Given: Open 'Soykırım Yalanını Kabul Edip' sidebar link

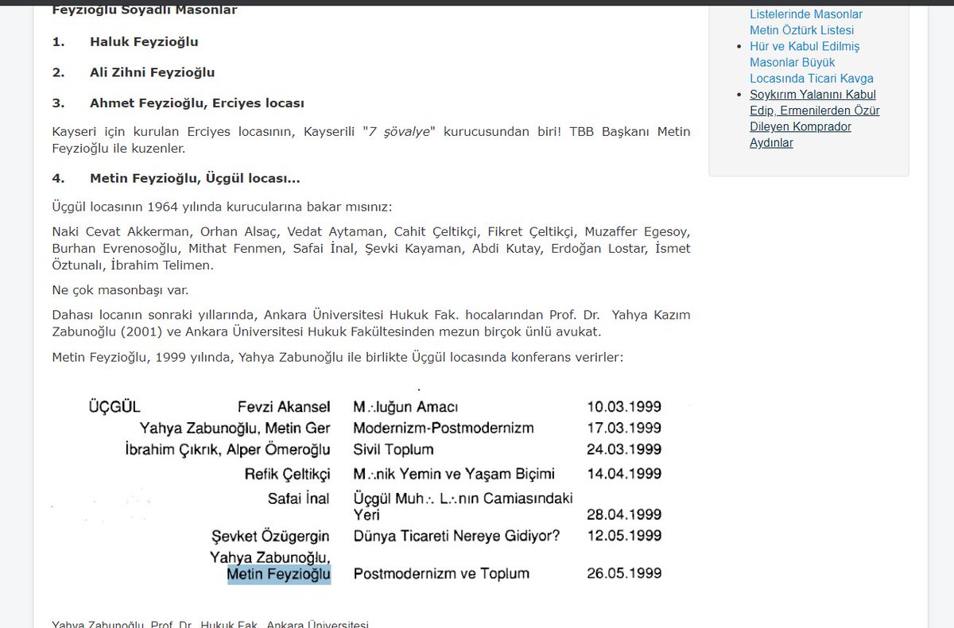Looking at the screenshot, I should 814,118.
